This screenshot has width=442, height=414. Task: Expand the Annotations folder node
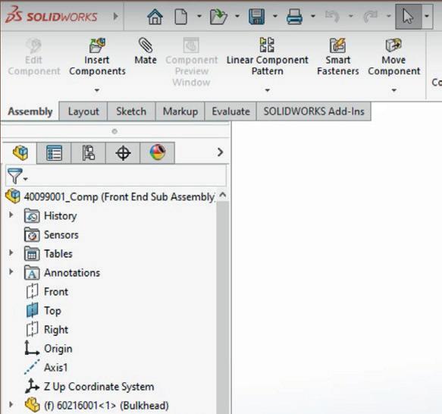(x=11, y=272)
